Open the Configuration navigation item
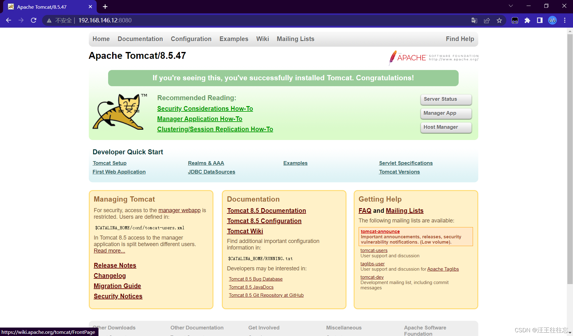This screenshot has width=573, height=336. (x=191, y=39)
